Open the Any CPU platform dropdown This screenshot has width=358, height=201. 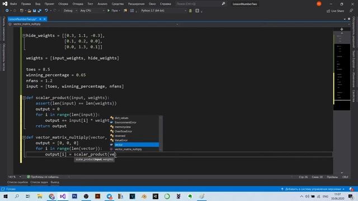click(x=92, y=11)
